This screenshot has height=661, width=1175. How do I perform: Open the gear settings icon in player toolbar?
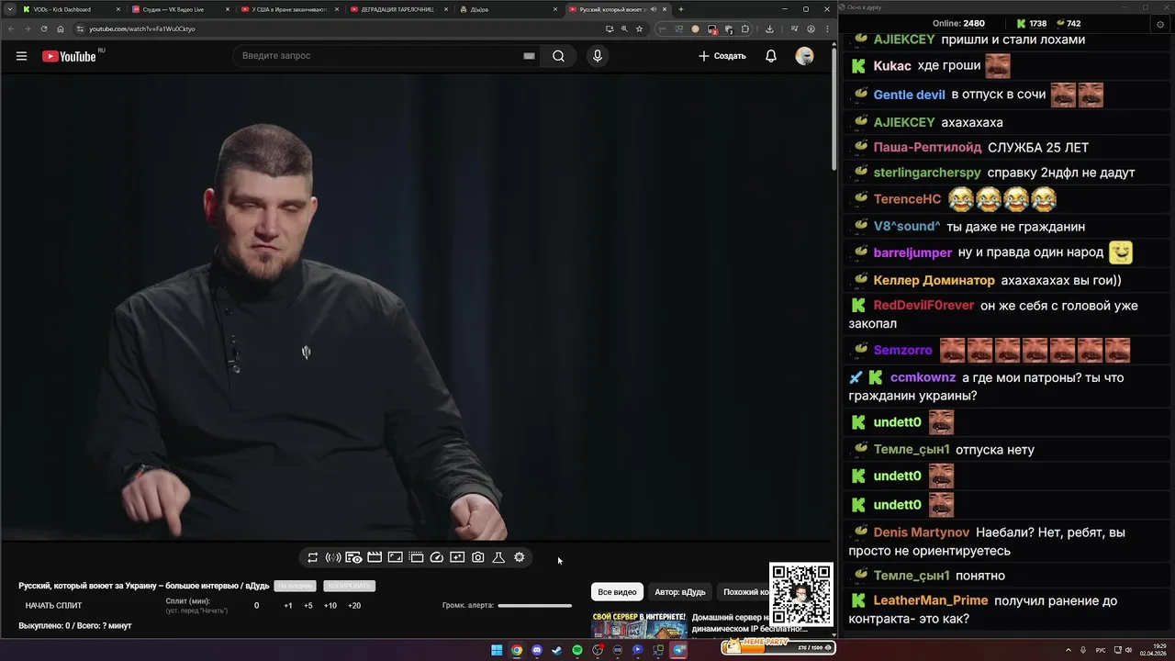[x=520, y=557]
